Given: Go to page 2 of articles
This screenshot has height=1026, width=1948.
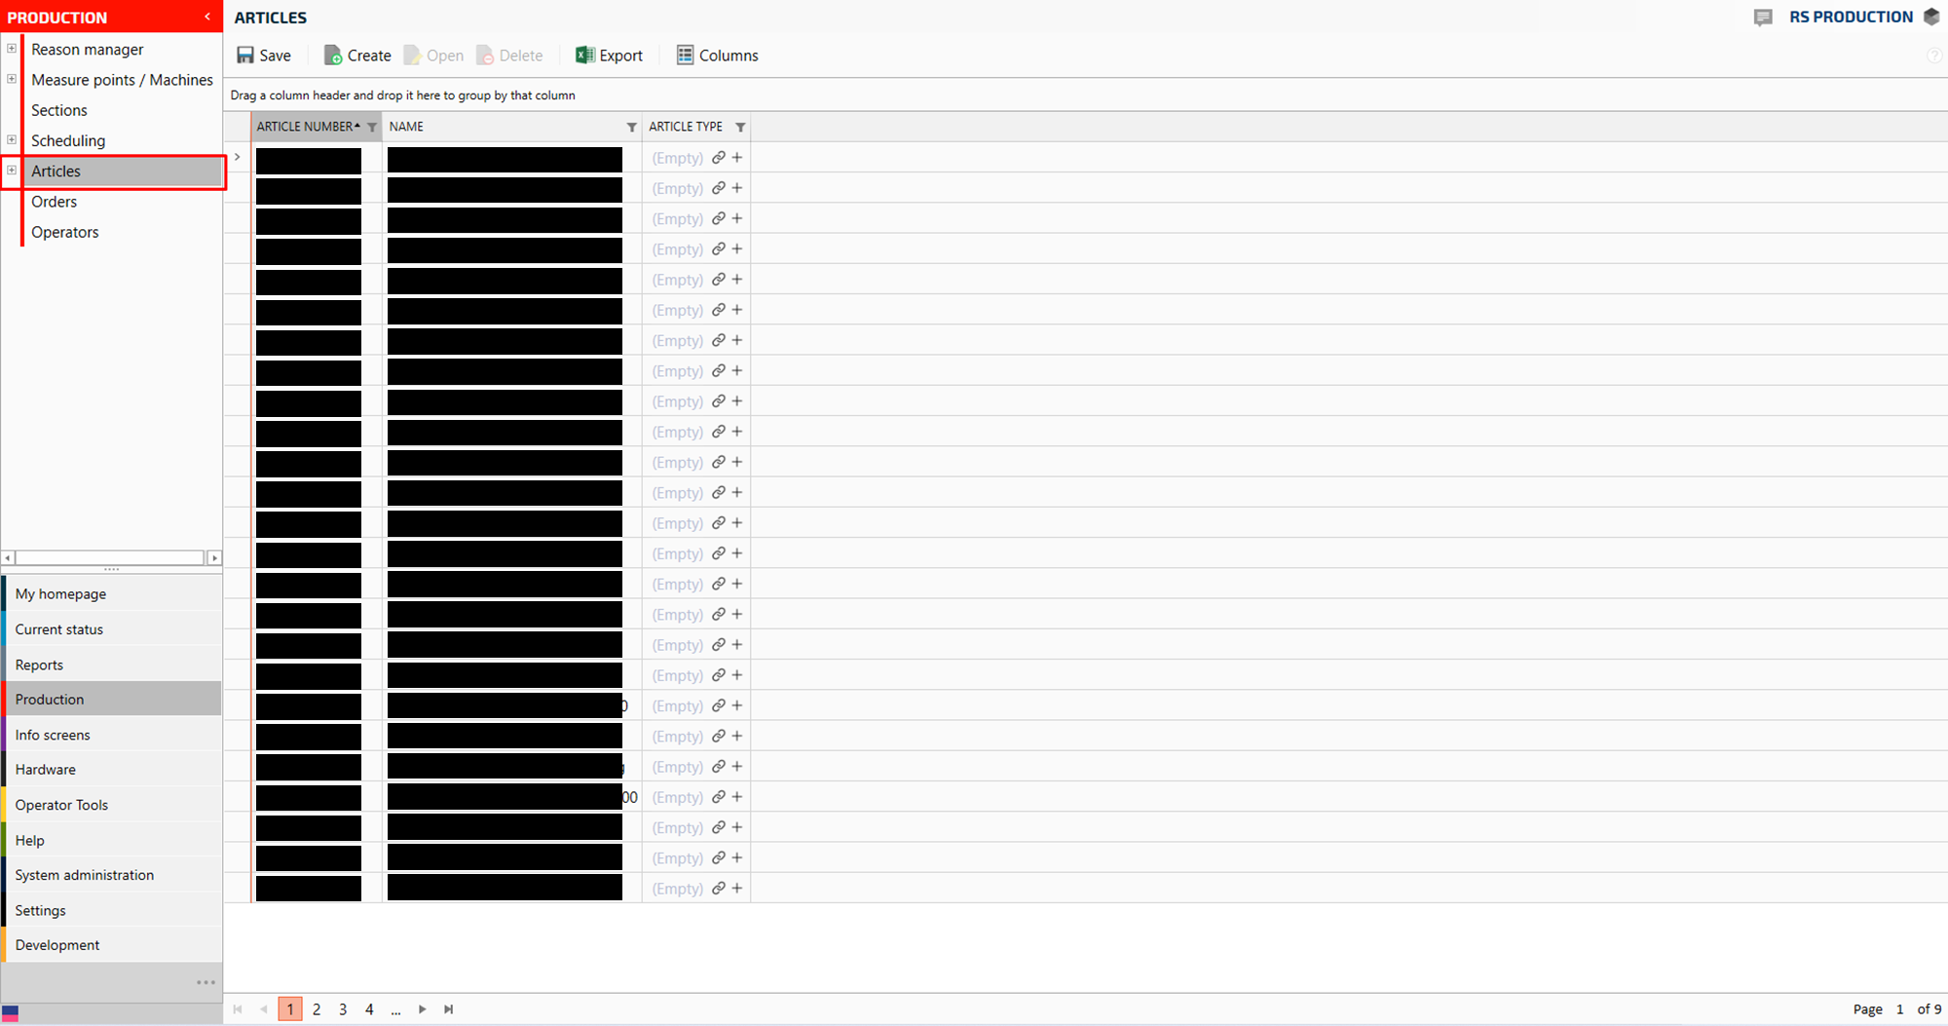Looking at the screenshot, I should pos(317,1009).
